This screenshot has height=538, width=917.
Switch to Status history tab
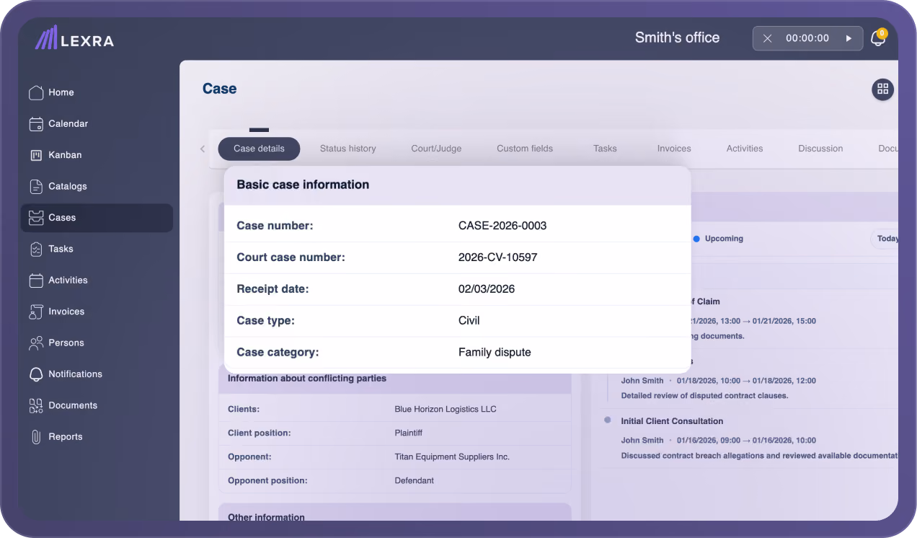[x=348, y=149]
